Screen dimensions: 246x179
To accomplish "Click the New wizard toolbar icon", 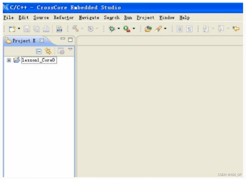I will (12, 29).
